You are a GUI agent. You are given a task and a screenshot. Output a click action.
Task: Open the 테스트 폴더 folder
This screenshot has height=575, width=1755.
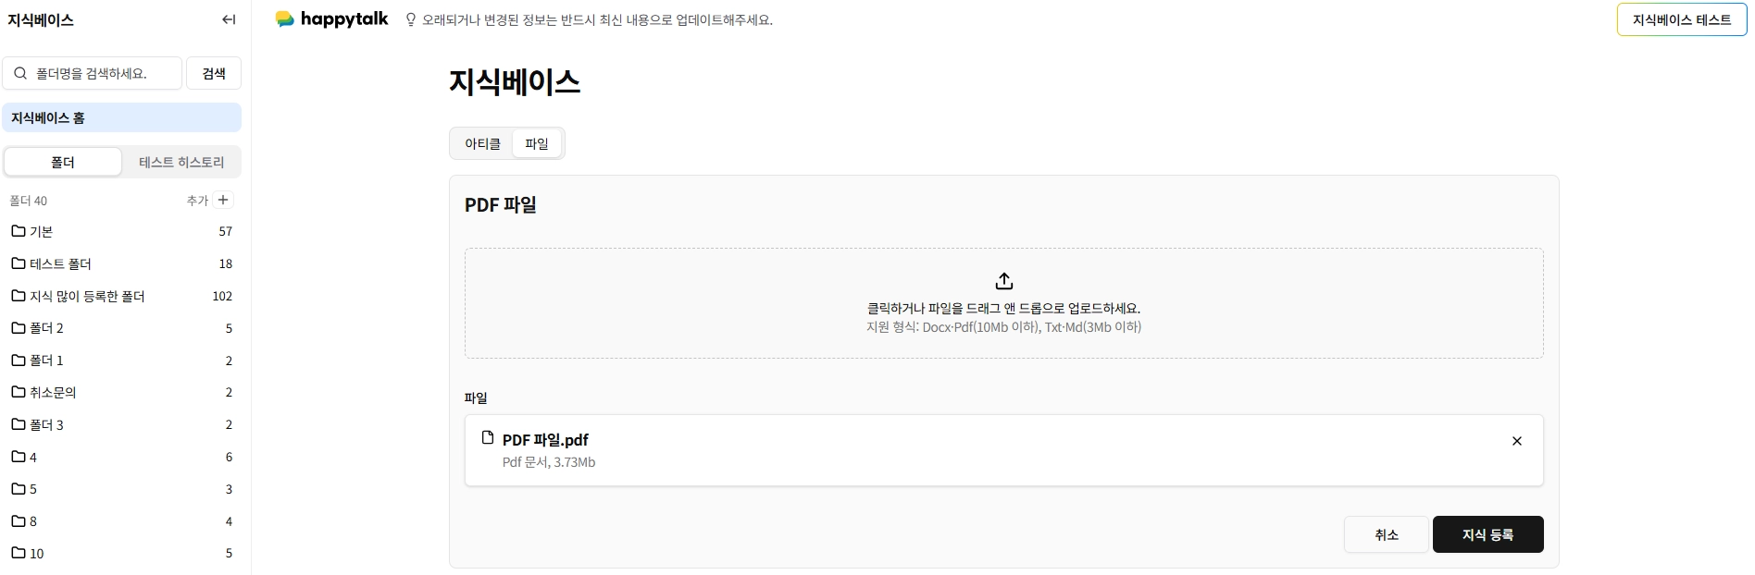(121, 263)
